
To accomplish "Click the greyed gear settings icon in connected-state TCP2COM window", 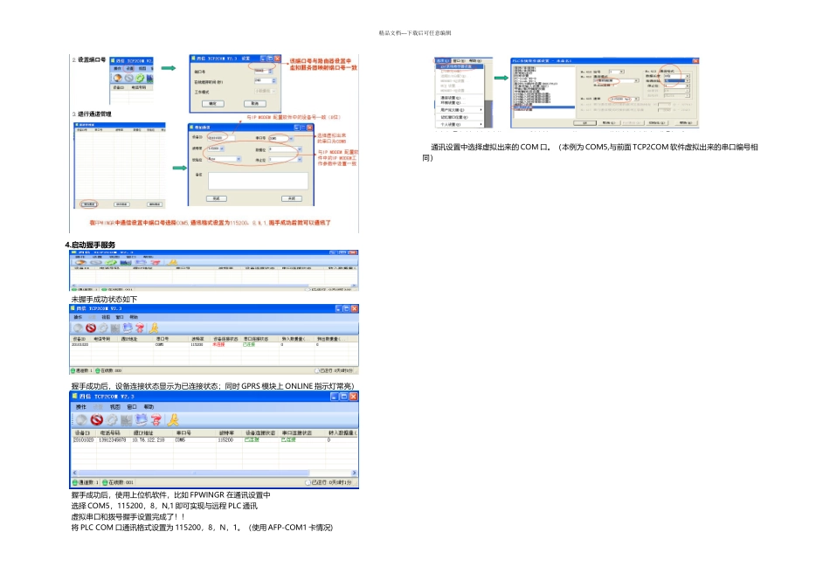I will pyautogui.click(x=111, y=420).
